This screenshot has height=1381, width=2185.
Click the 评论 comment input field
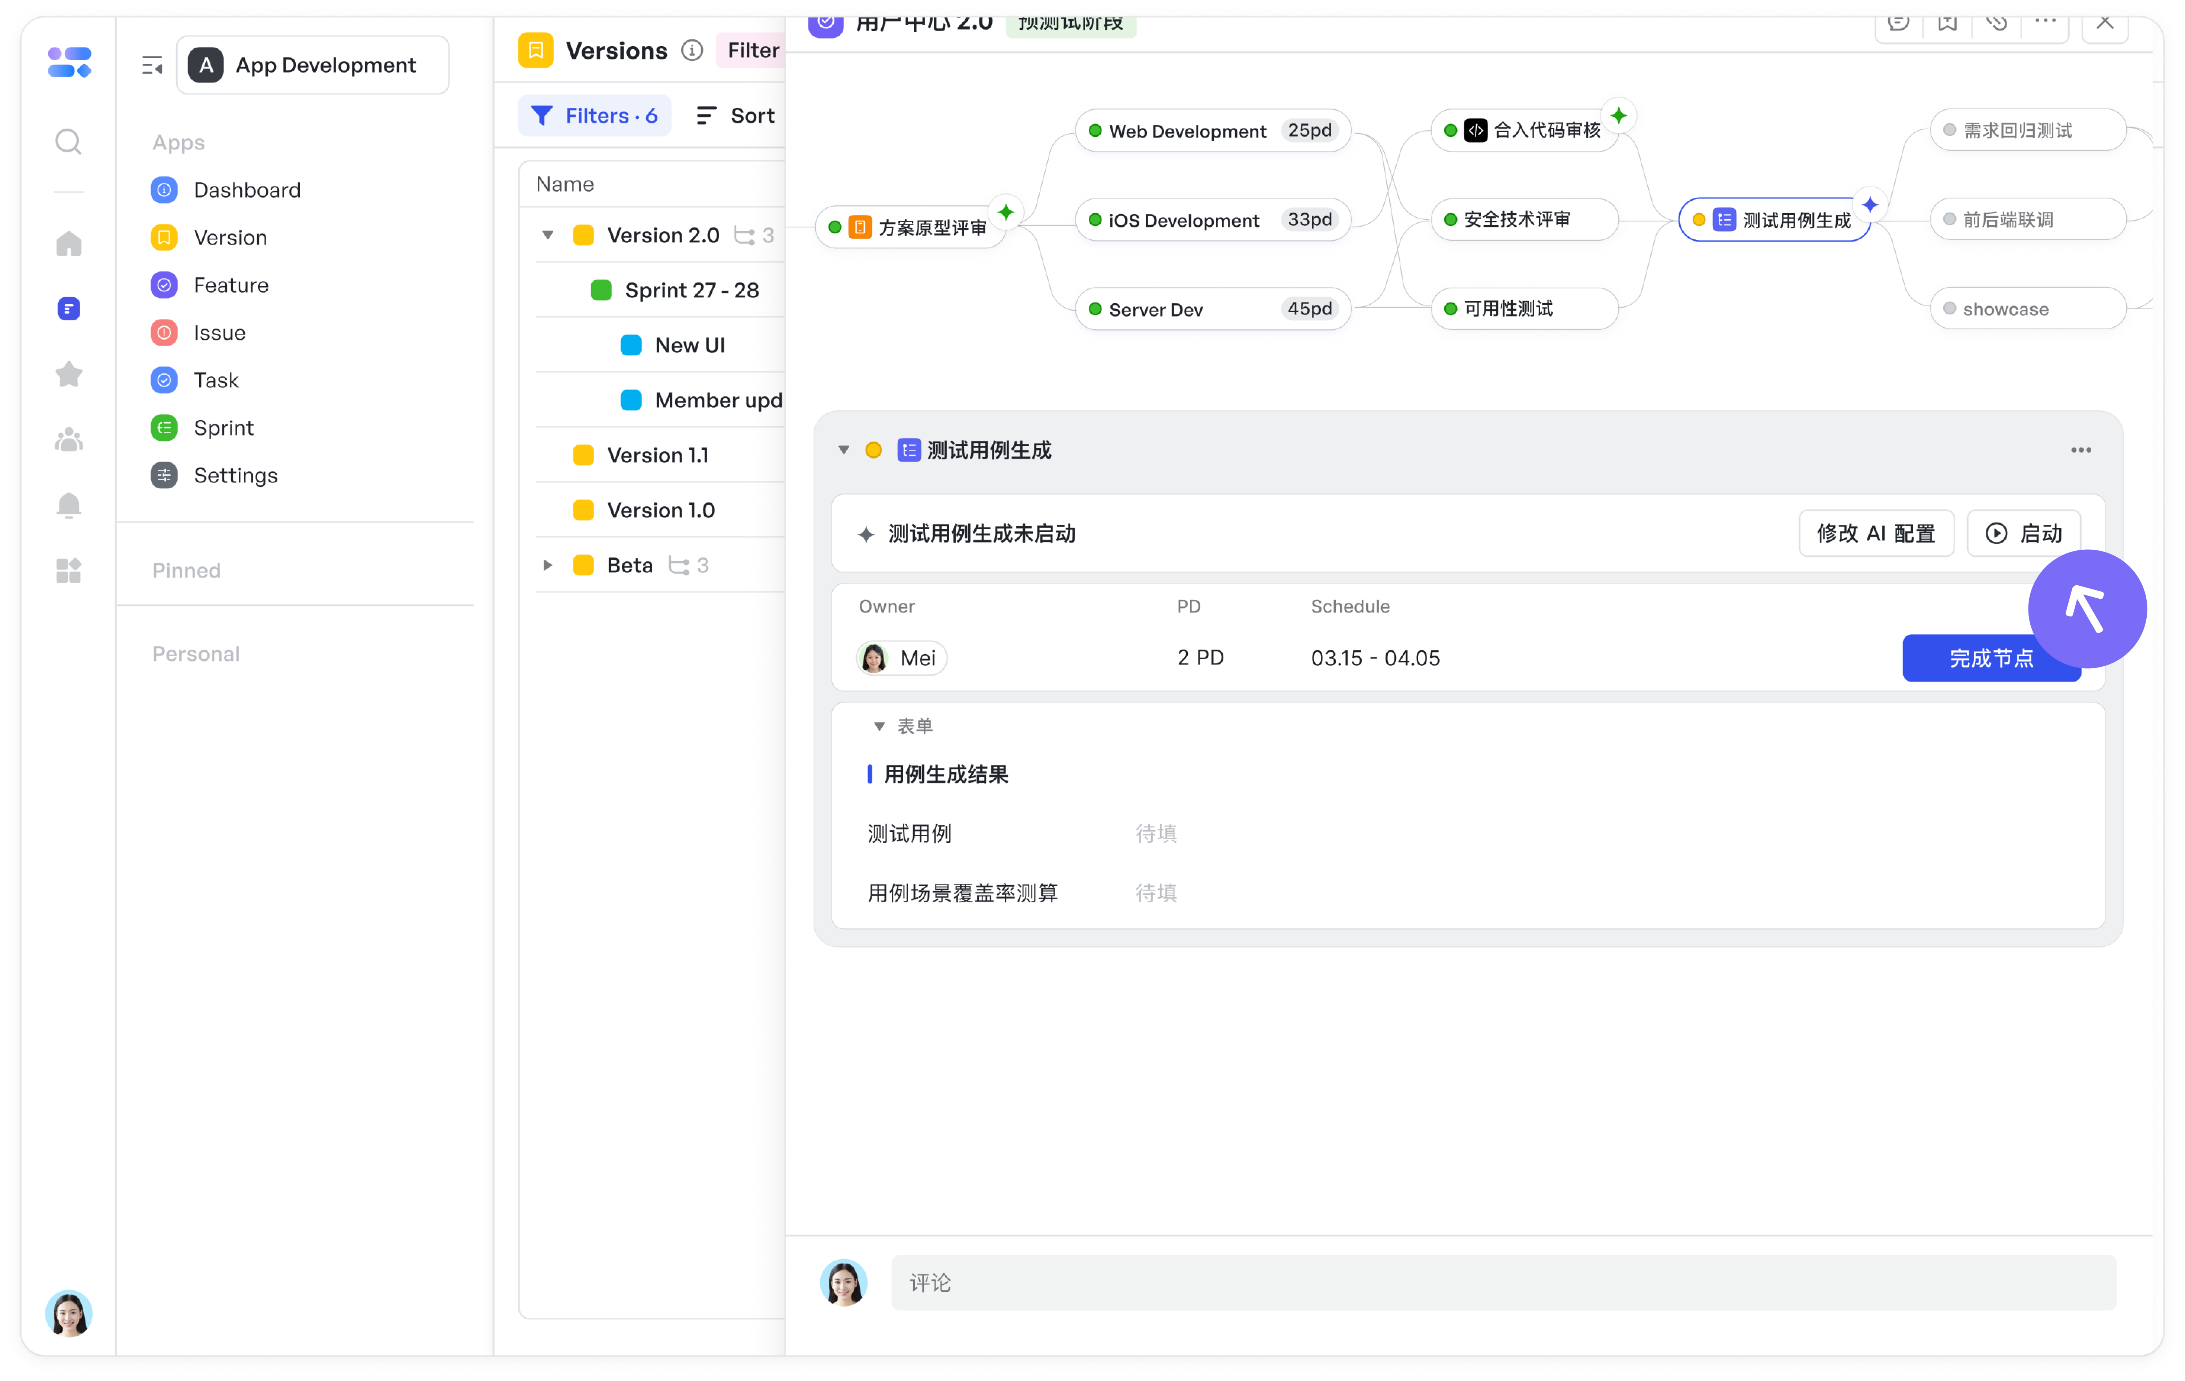pyautogui.click(x=1503, y=1282)
